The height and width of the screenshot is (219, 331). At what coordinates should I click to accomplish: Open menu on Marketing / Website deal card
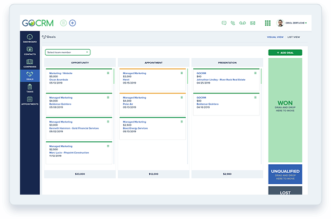(108, 73)
